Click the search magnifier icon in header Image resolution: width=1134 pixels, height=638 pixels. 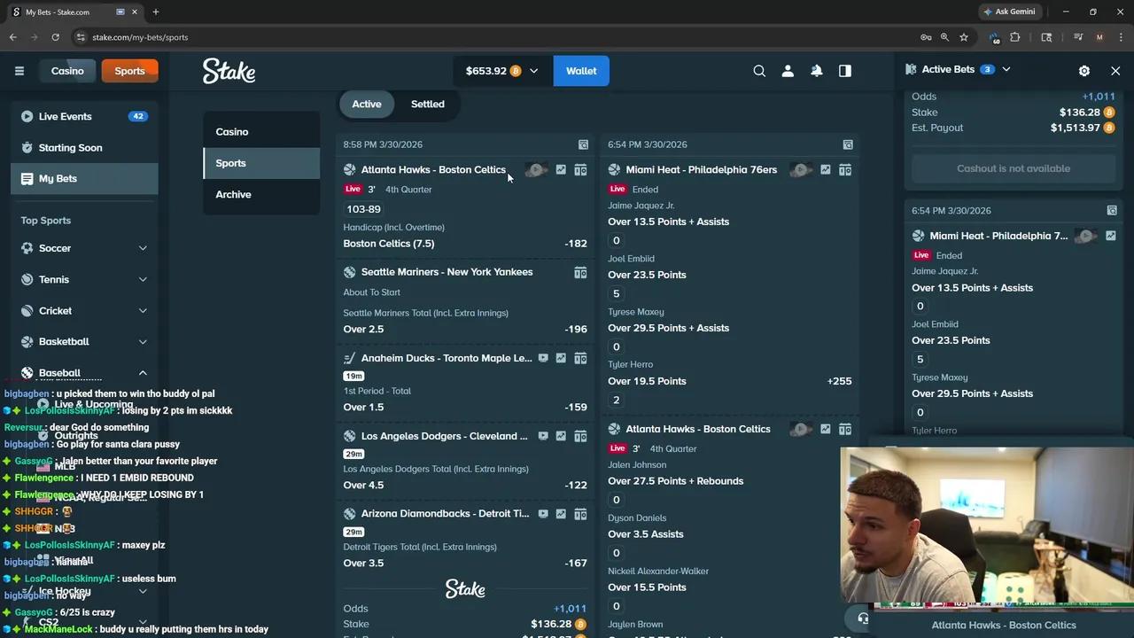point(759,71)
